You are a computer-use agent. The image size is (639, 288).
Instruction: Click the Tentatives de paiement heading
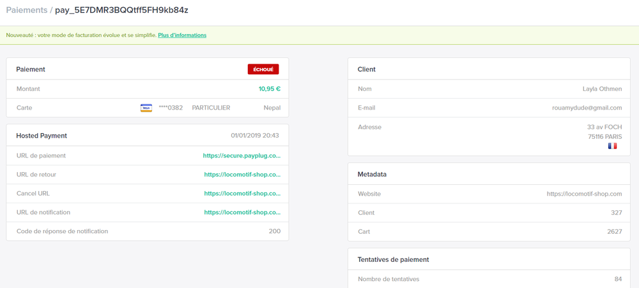(x=393, y=259)
